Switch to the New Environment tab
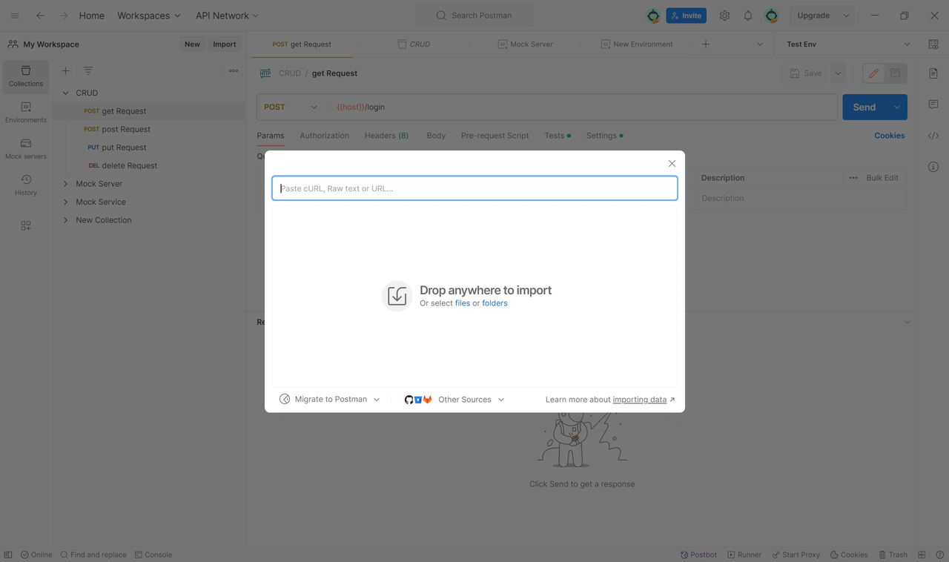This screenshot has width=949, height=562. tap(637, 44)
